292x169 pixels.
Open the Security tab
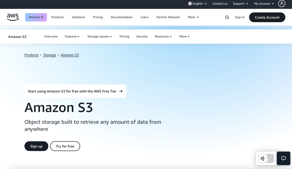[x=142, y=36]
